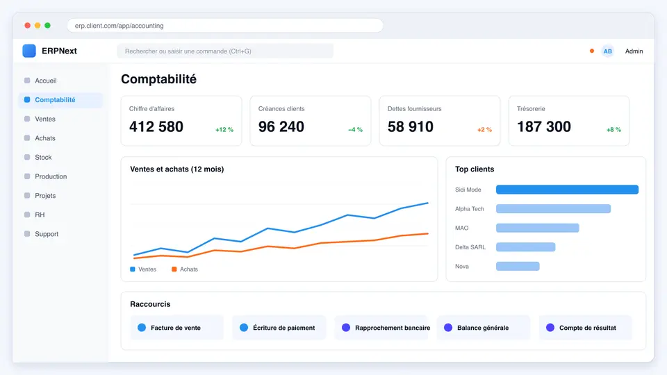Click the green maximize window dot
667x375 pixels.
click(48, 26)
